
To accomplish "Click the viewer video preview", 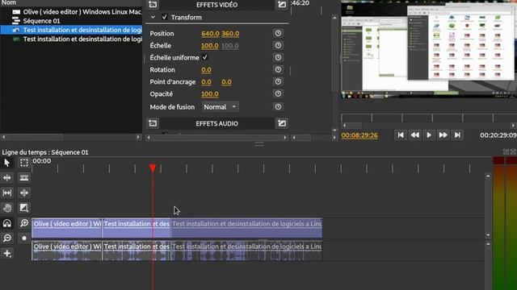I will tap(429, 48).
